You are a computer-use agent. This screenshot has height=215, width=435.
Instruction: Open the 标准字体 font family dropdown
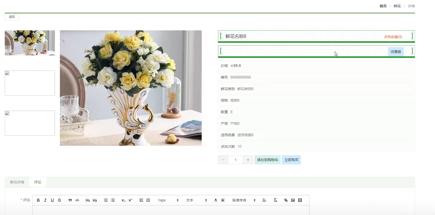pyautogui.click(x=244, y=200)
